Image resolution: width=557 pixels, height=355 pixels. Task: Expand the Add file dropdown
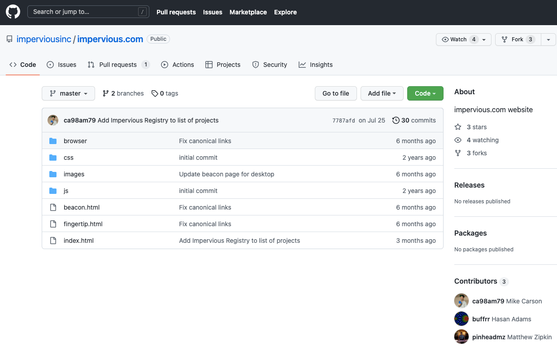[x=382, y=93]
